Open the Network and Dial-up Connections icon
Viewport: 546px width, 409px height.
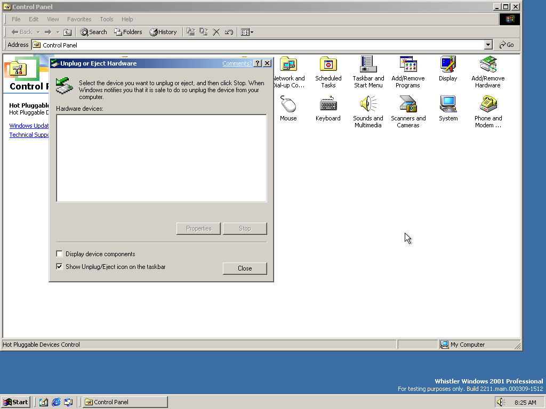click(288, 72)
